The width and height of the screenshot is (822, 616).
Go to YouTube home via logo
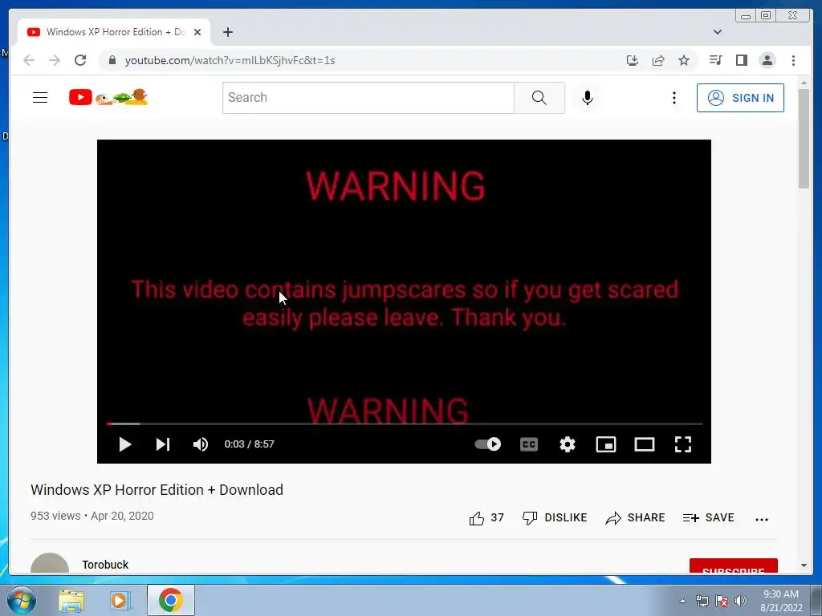click(108, 97)
